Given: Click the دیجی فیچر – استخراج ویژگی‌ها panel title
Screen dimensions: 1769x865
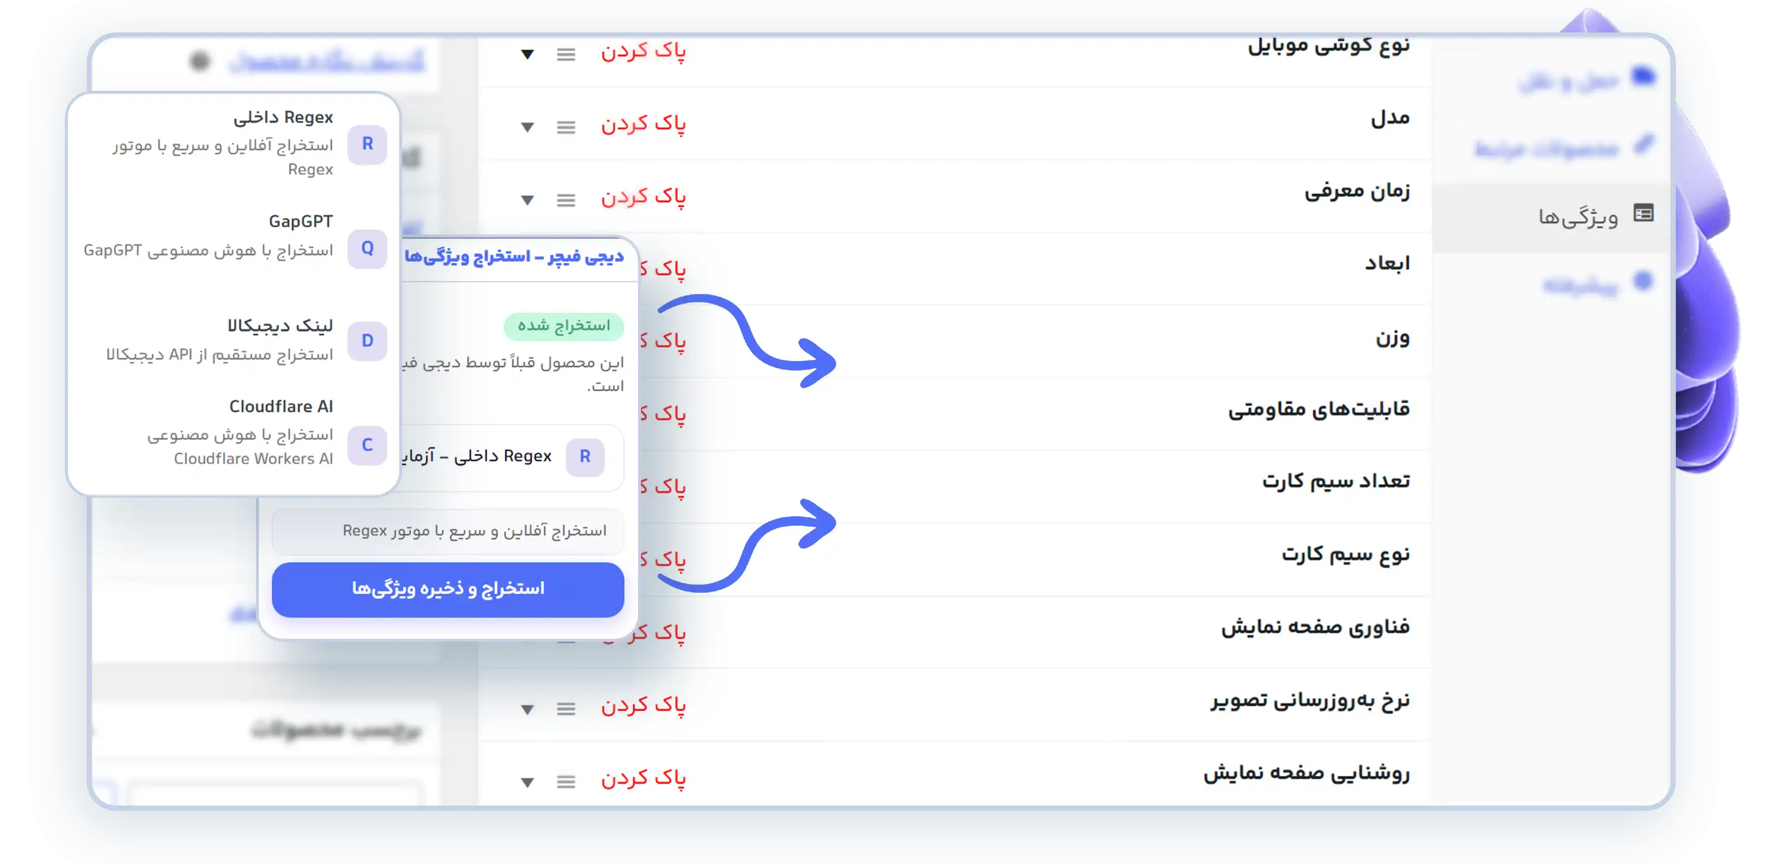Looking at the screenshot, I should [514, 256].
